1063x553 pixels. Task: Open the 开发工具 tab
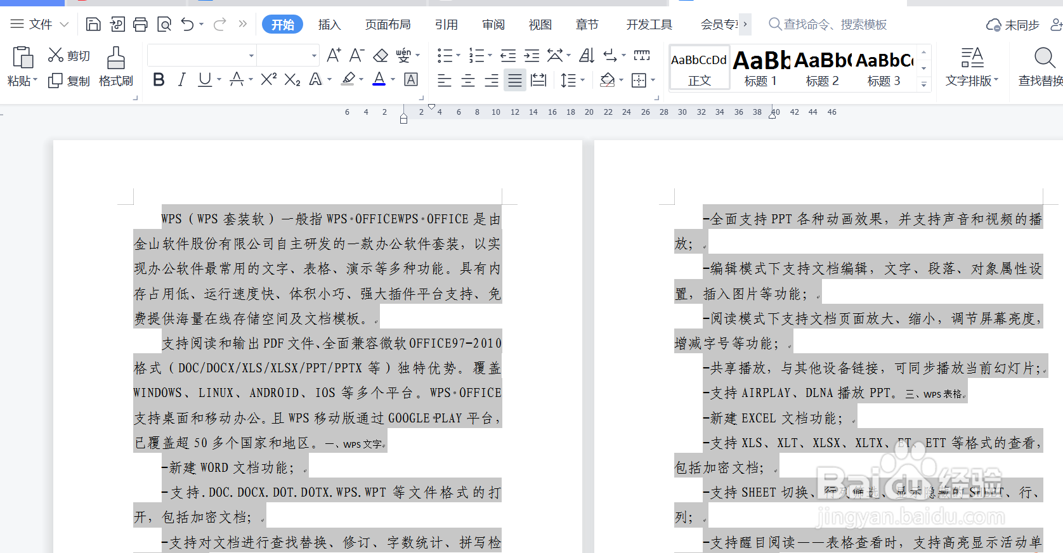649,24
